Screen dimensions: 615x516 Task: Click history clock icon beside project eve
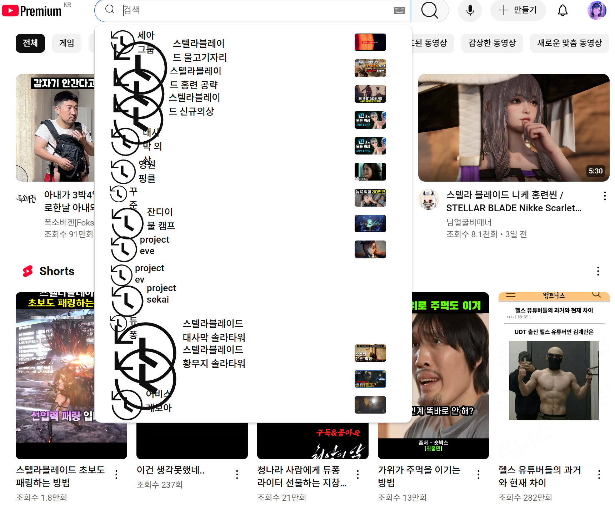tap(124, 249)
